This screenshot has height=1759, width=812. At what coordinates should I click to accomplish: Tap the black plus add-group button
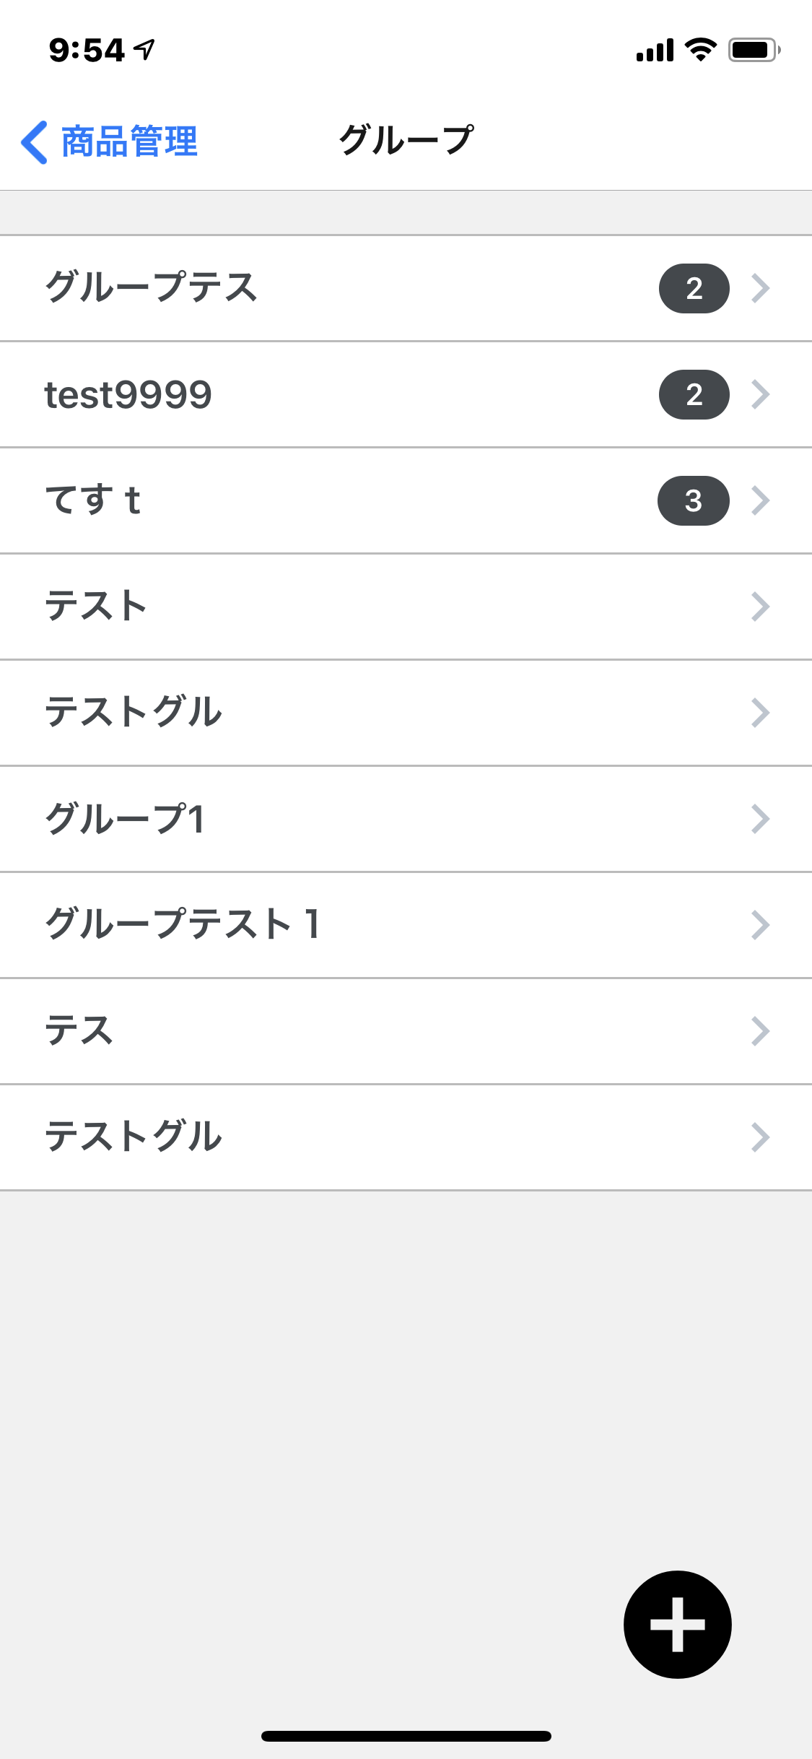677,1624
